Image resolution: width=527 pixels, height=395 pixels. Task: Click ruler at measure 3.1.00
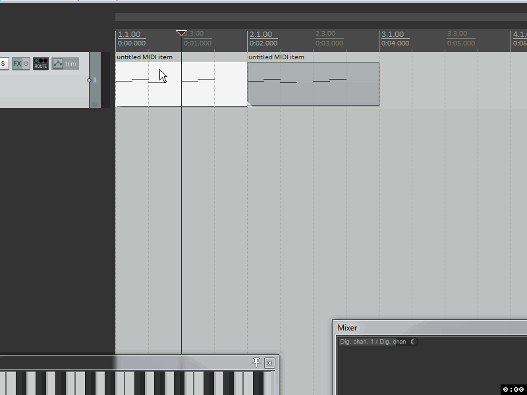393,34
